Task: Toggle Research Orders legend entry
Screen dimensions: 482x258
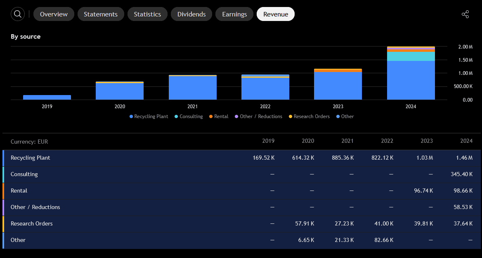Action: (309, 116)
